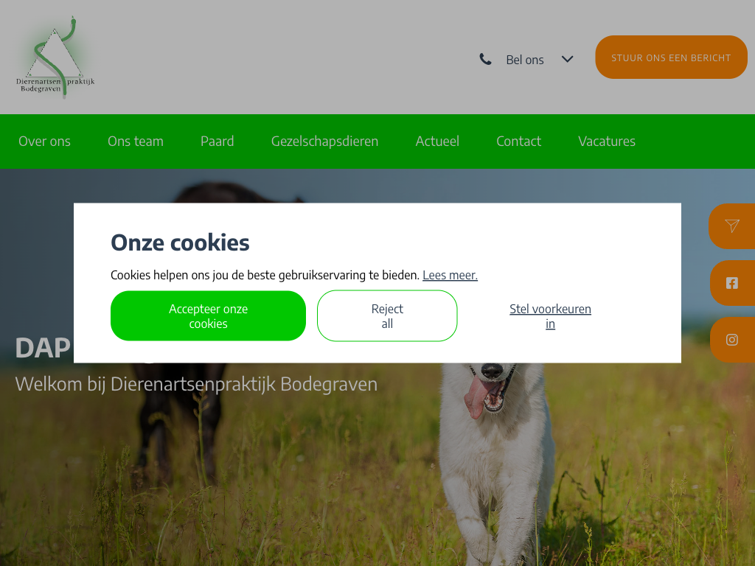Go to Ons team page
Image resolution: width=755 pixels, height=566 pixels.
tap(136, 141)
